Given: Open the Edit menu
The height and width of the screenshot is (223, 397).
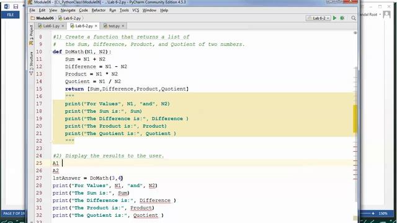Looking at the screenshot, I should tap(42, 11).
